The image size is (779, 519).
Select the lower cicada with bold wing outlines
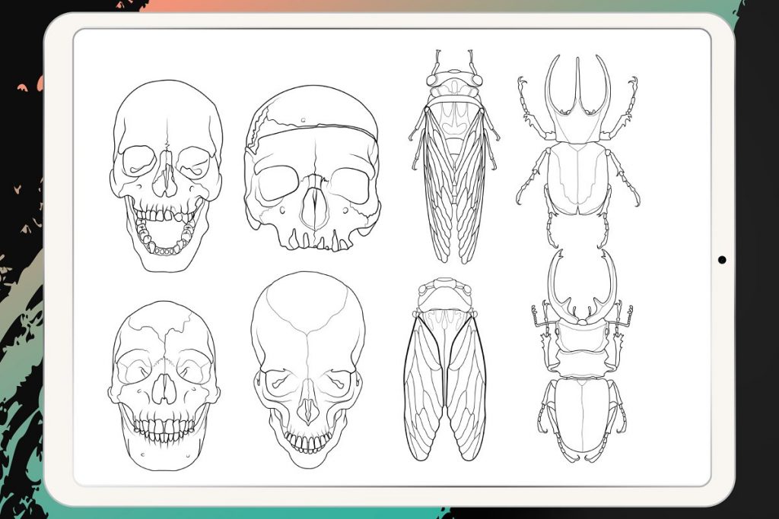coord(445,369)
